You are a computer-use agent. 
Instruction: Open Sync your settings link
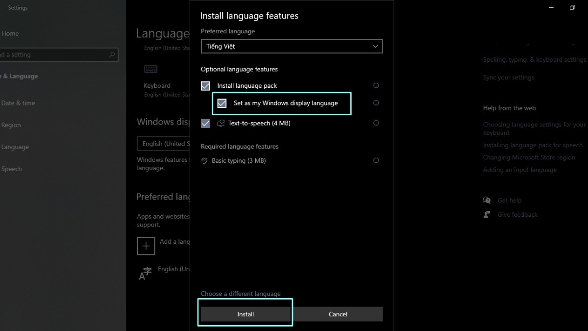coord(509,77)
